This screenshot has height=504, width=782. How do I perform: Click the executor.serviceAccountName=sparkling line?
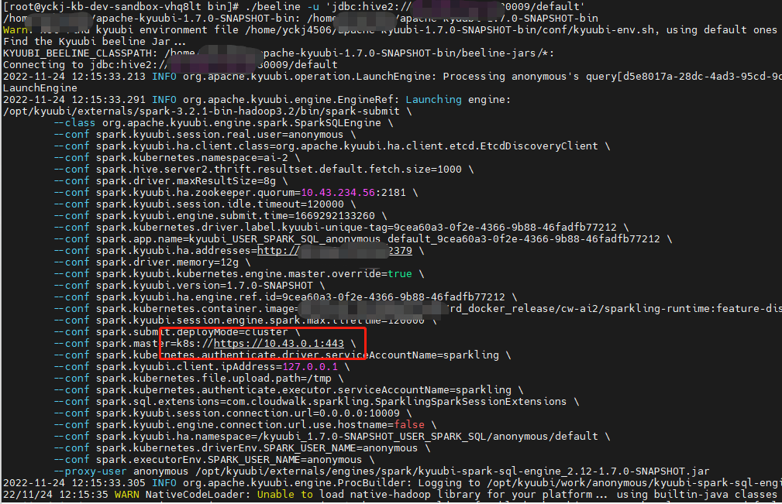point(289,390)
